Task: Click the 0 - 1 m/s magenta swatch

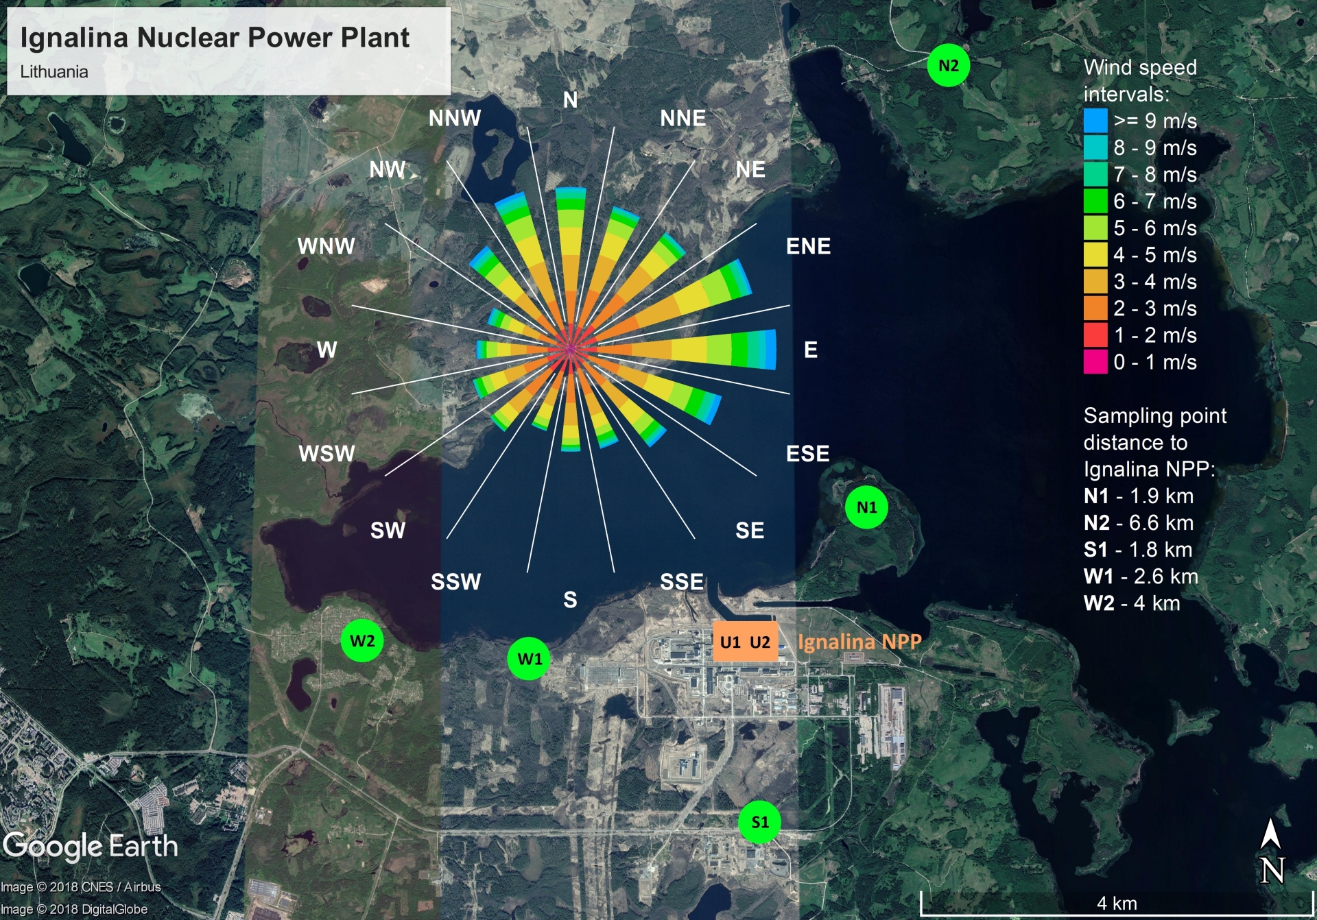Action: tap(1095, 362)
